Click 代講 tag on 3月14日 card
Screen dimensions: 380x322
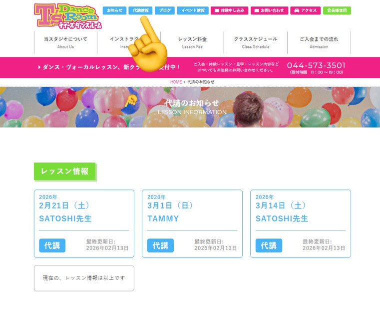click(x=269, y=245)
